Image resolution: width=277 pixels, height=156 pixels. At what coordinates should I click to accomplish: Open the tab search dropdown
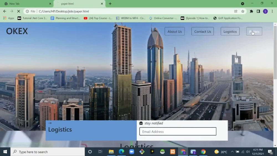pyautogui.click(x=243, y=4)
